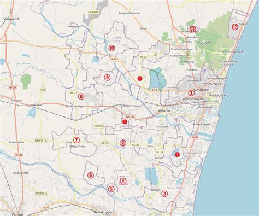Click the solid red marker on the lake
The width and height of the screenshot is (259, 216).
[177, 155]
